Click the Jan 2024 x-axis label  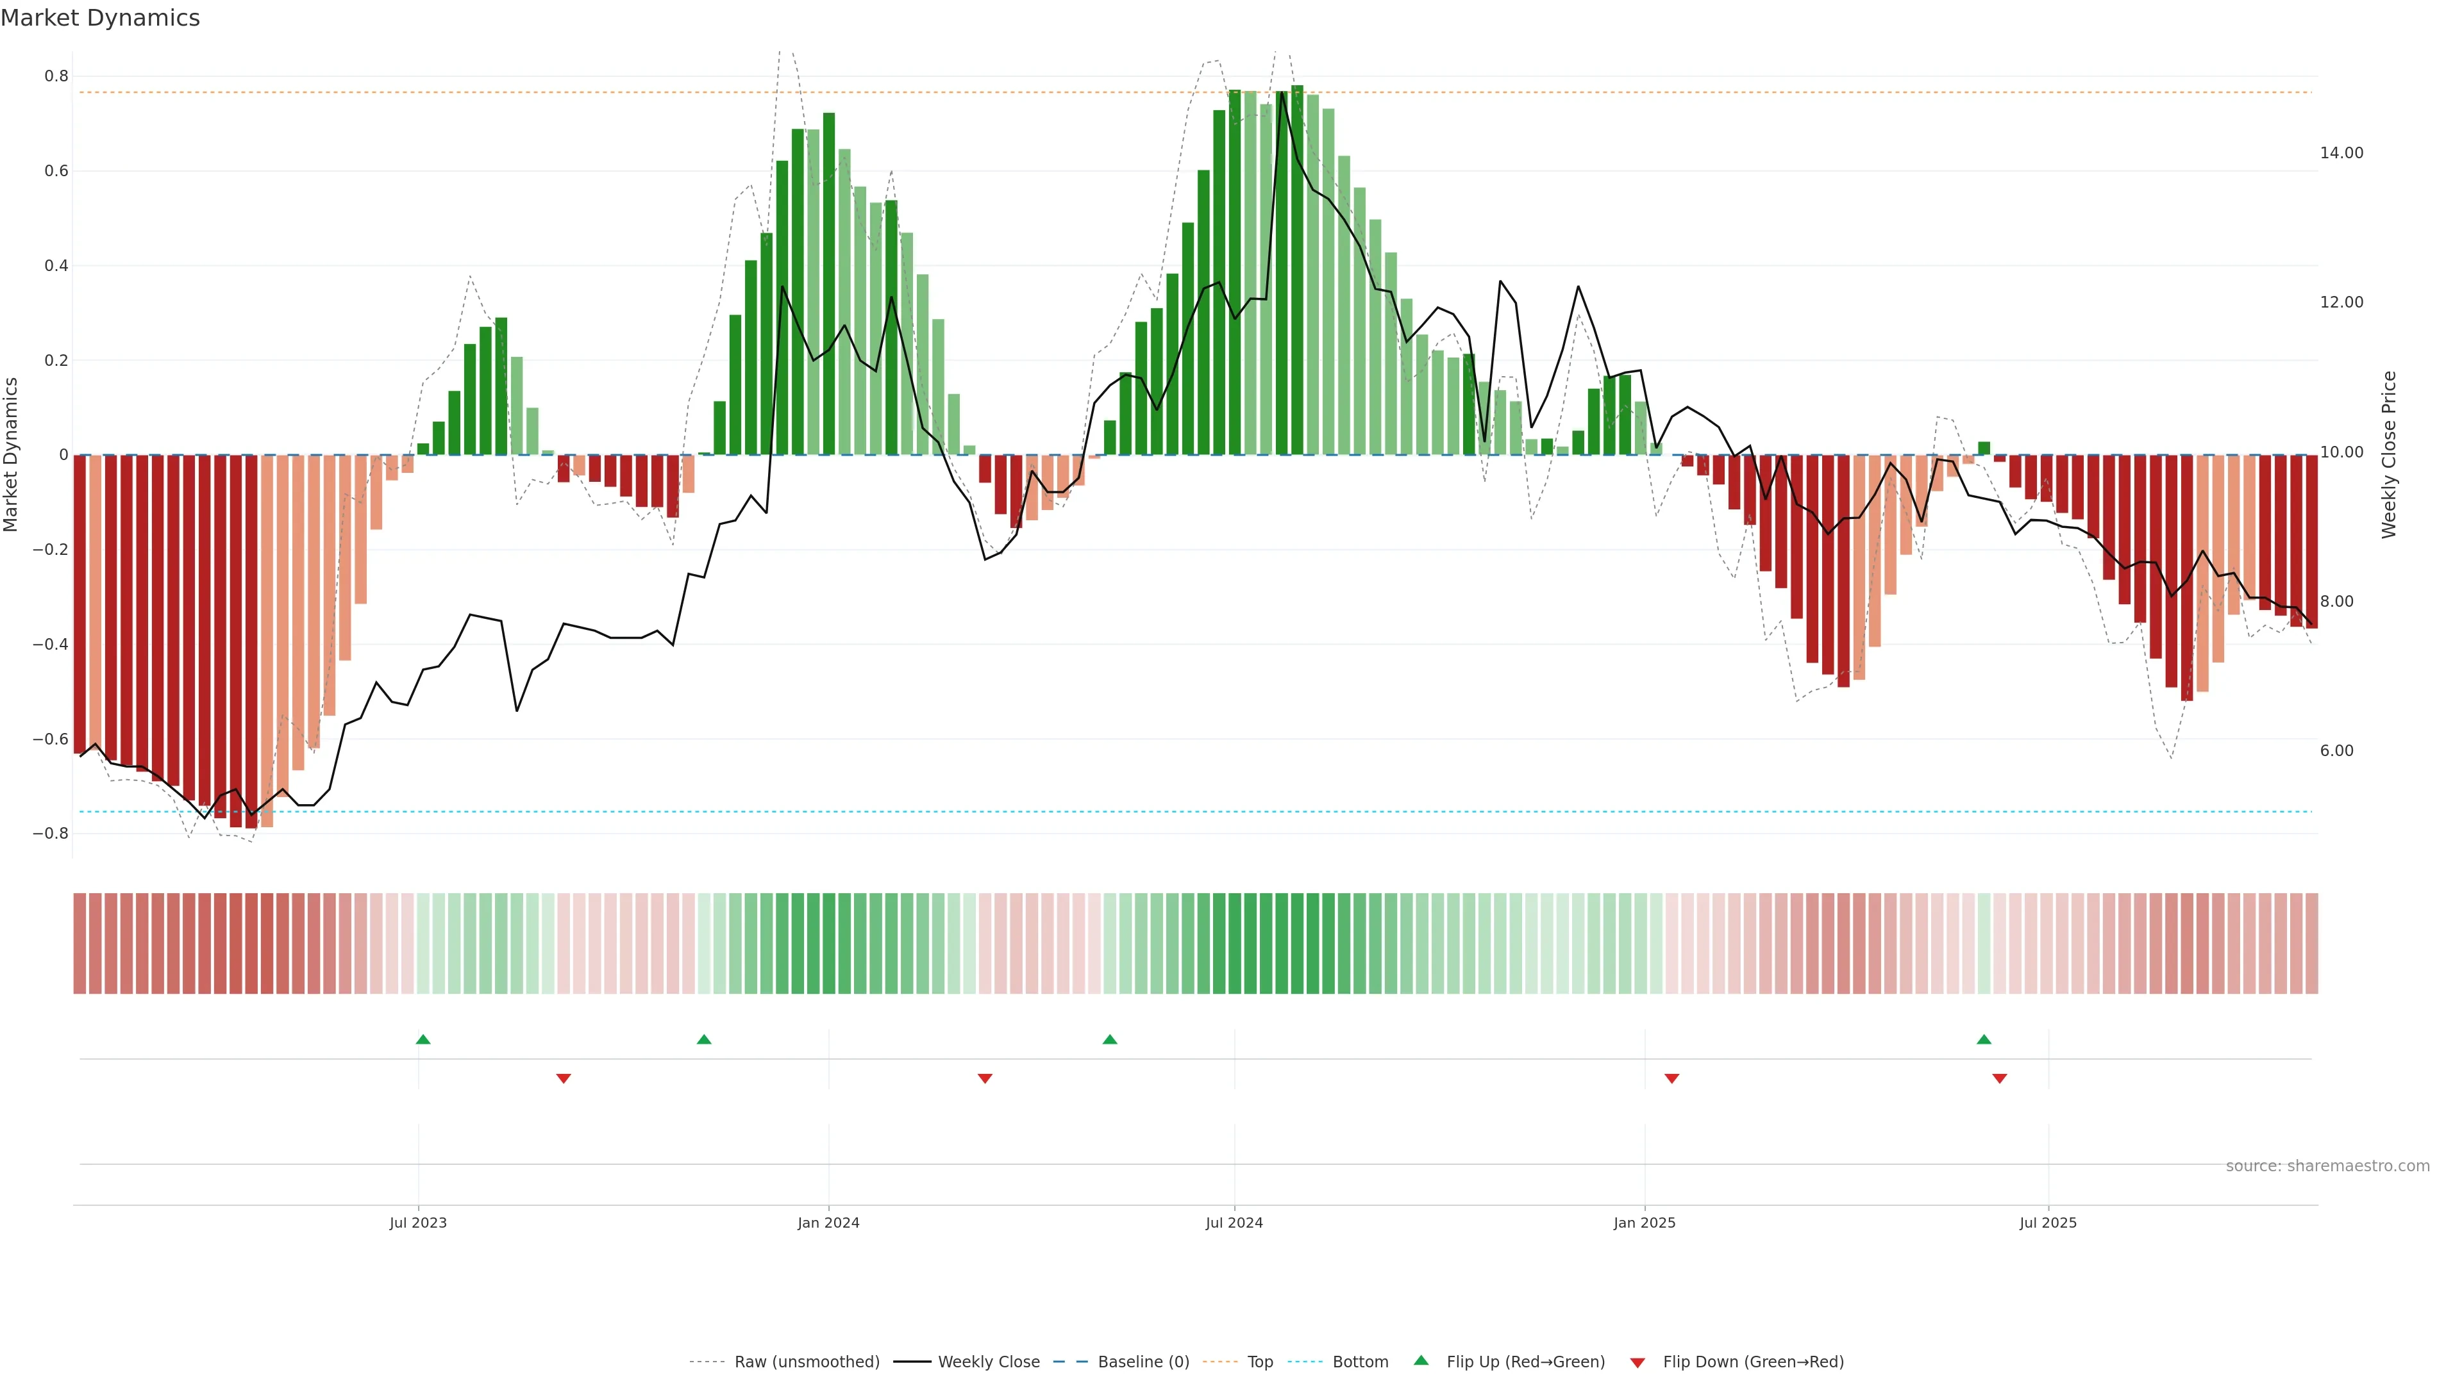coord(828,1223)
